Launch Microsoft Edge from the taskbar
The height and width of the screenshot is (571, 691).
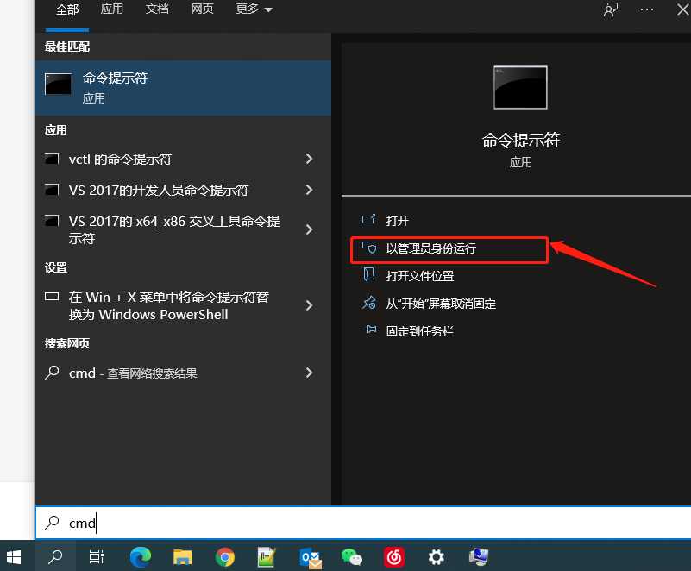(x=139, y=557)
